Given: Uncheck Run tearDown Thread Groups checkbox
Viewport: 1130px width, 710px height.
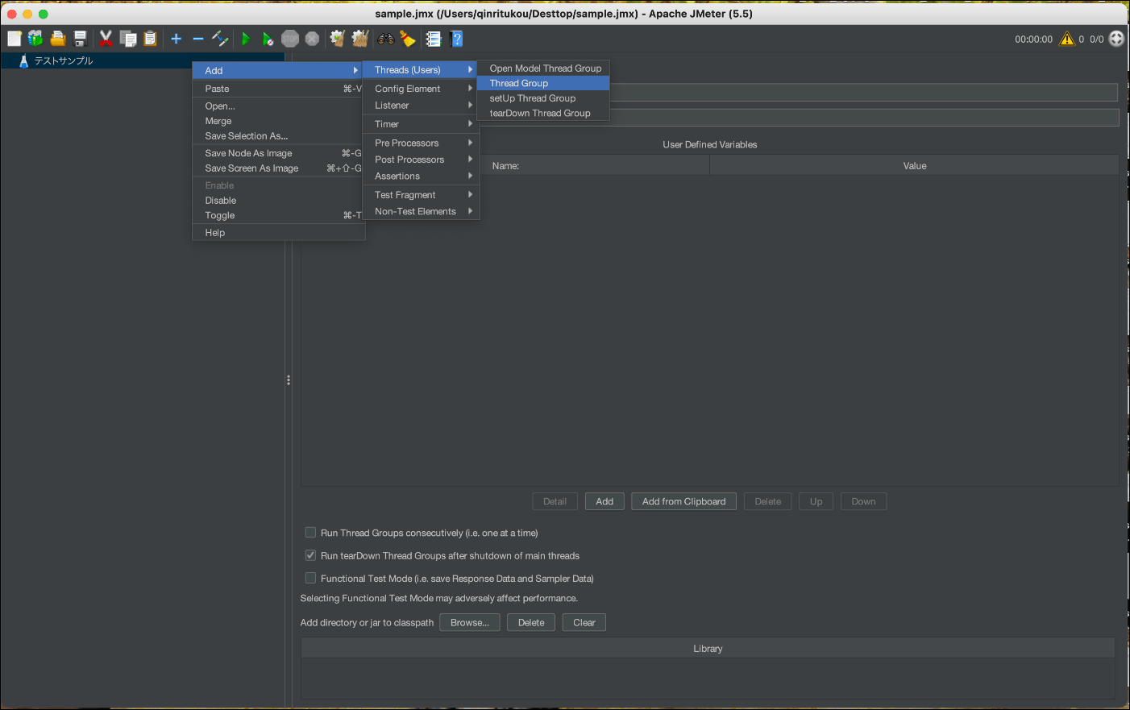Looking at the screenshot, I should [310, 555].
